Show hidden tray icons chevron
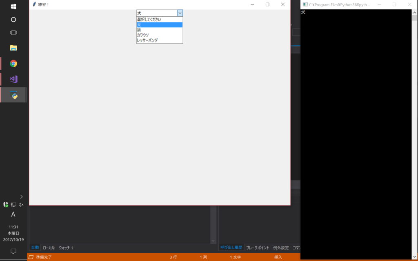 (x=21, y=197)
